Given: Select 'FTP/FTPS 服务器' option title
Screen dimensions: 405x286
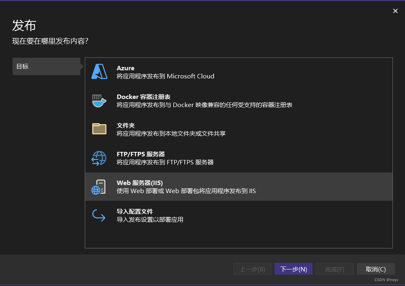Looking at the screenshot, I should click(x=141, y=154).
